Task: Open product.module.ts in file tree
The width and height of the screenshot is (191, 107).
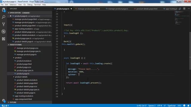Action: pos(30,61)
